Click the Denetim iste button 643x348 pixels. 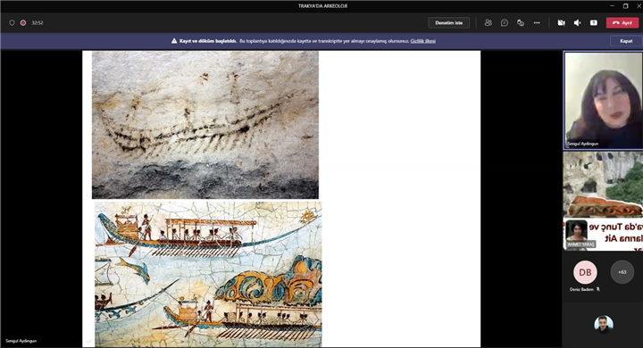coord(448,23)
